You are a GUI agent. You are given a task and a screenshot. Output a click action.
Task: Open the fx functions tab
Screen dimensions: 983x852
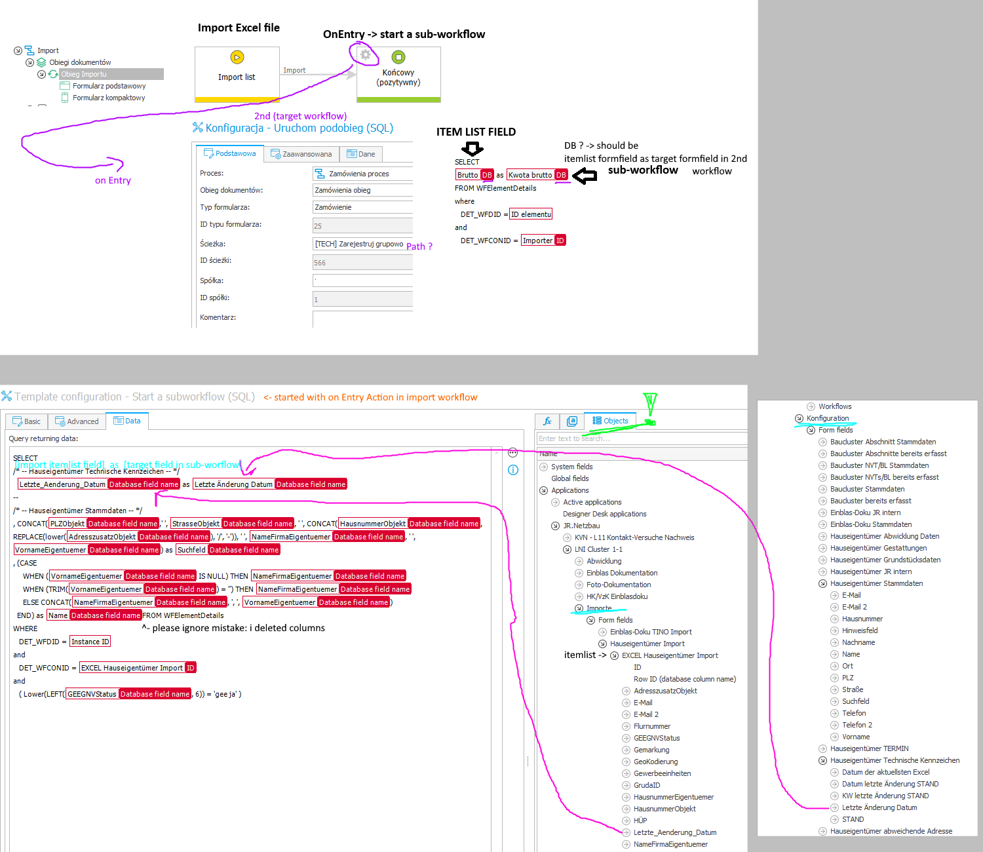(x=547, y=421)
